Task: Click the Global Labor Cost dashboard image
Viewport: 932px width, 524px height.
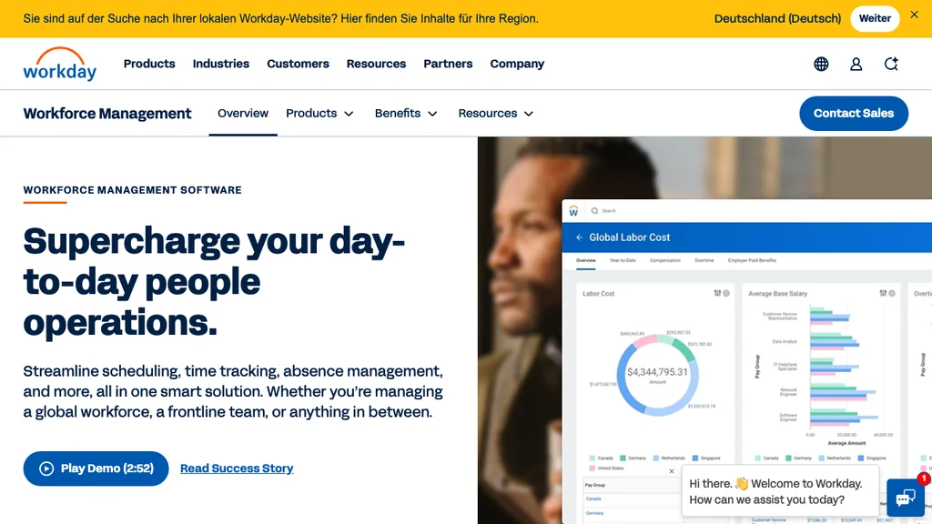Action: point(746,361)
